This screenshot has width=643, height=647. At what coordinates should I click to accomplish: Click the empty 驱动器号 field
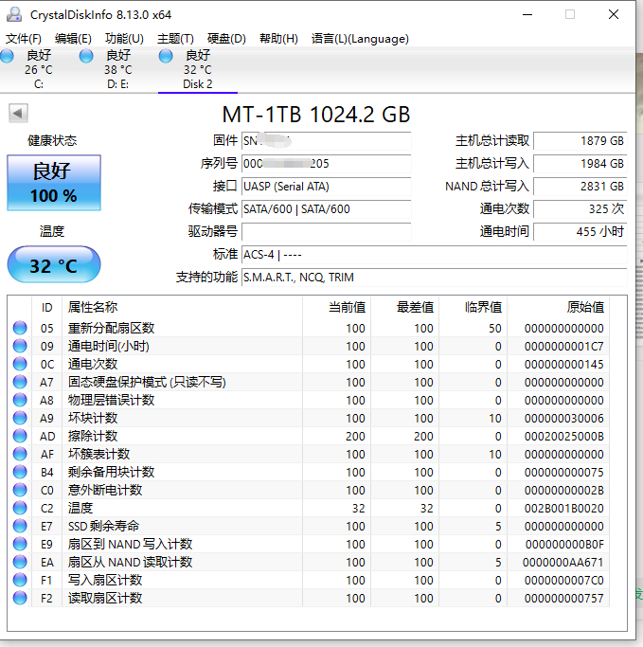[327, 232]
